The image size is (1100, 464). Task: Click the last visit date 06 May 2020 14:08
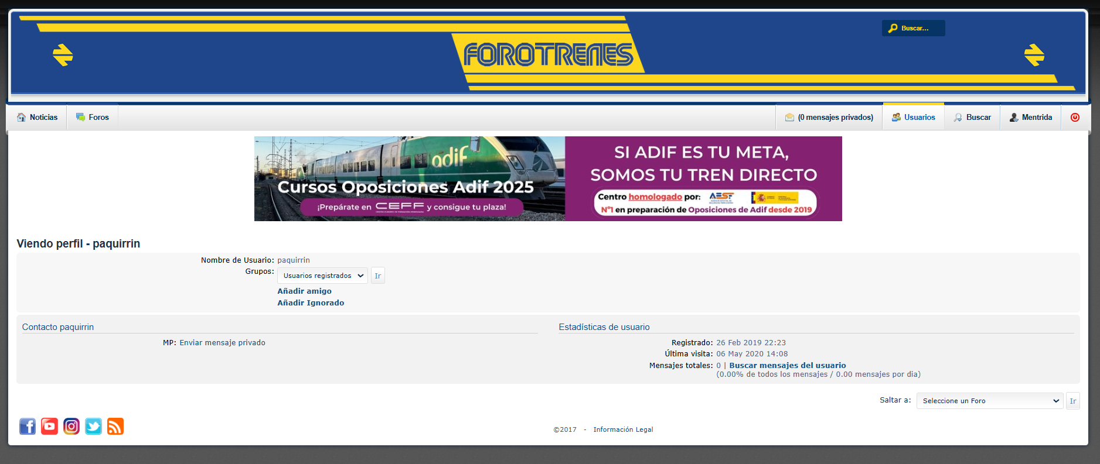pyautogui.click(x=752, y=354)
